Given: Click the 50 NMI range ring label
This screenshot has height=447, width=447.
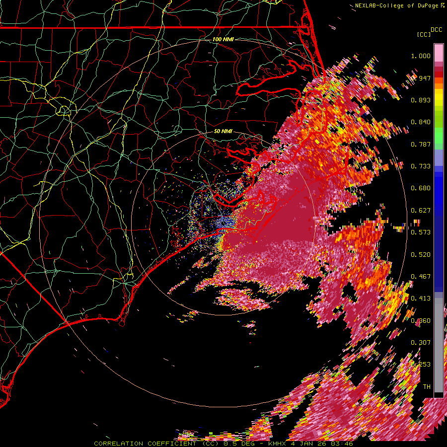Looking at the screenshot, I should coord(223,132).
